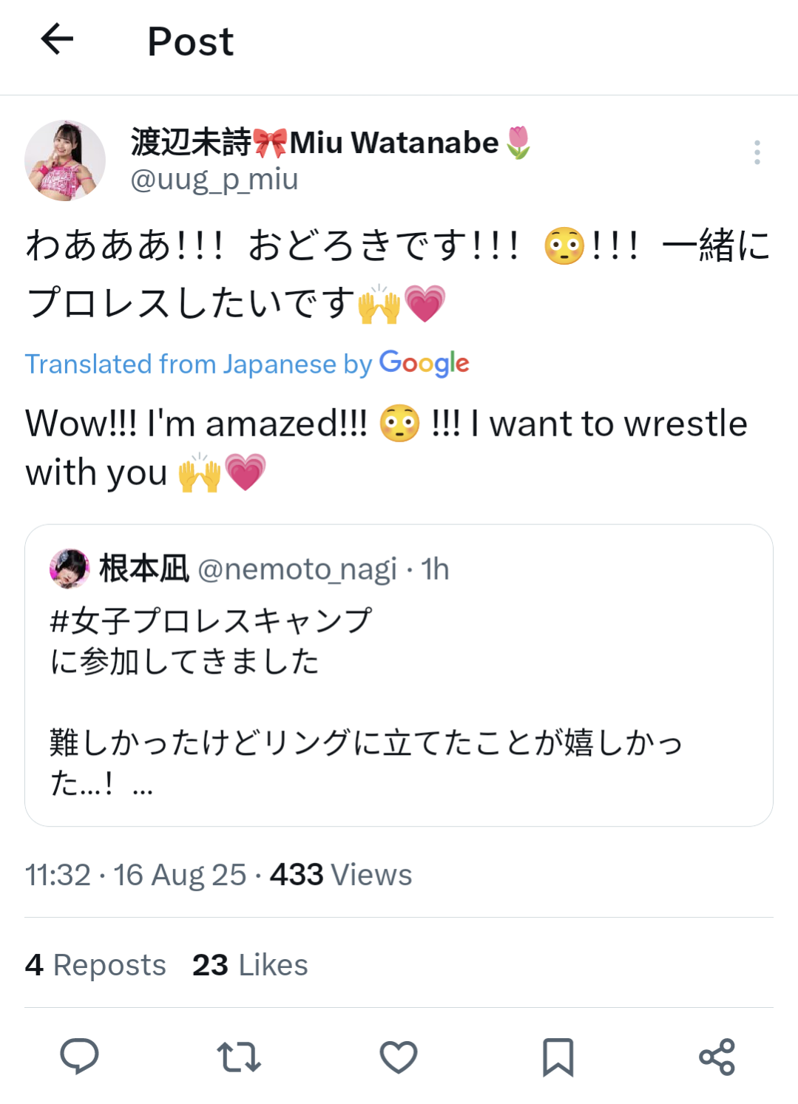The image size is (798, 1104).
Task: Repost this post using the arrows icon
Action: (238, 1057)
